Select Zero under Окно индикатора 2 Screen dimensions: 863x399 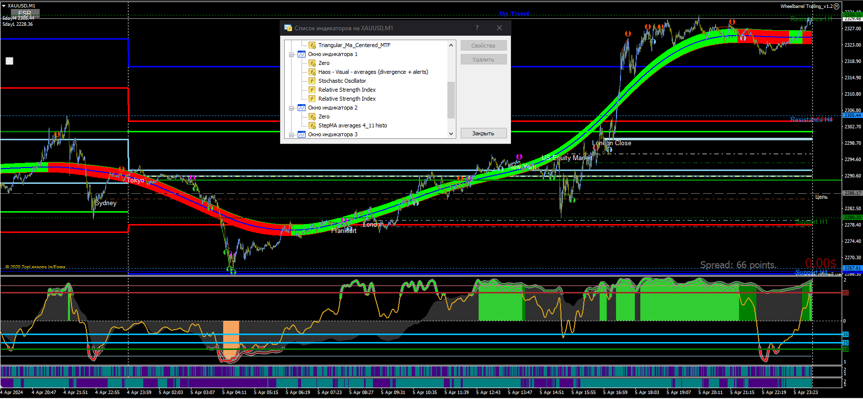click(x=324, y=116)
